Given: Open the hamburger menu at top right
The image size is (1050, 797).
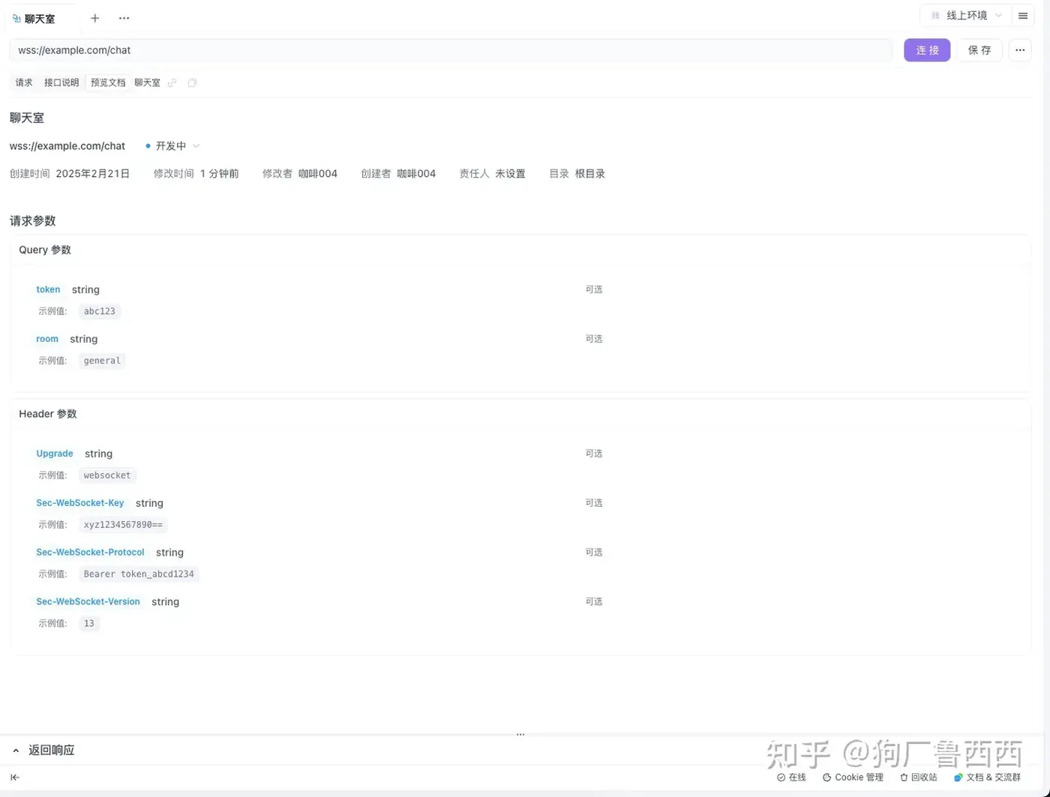Looking at the screenshot, I should [x=1023, y=16].
